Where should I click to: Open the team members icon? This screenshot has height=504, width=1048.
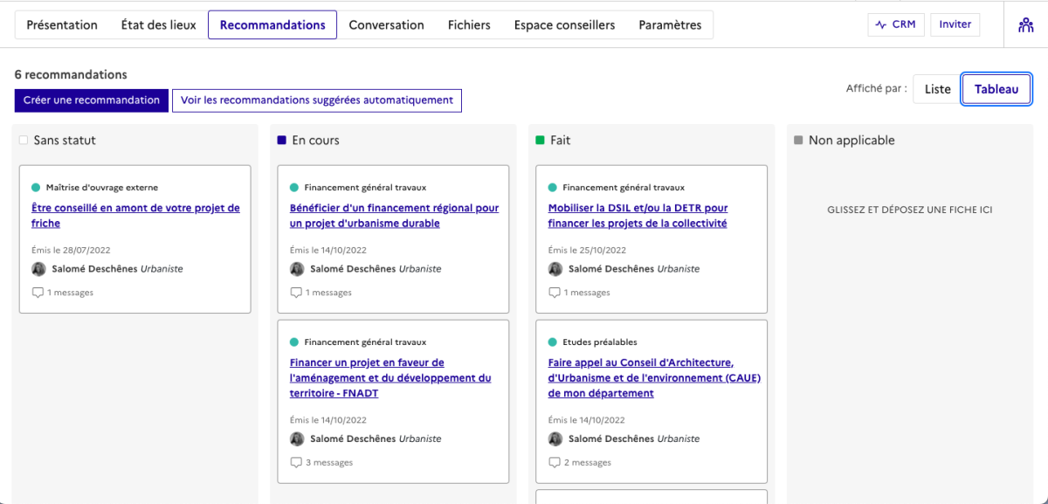(1026, 25)
